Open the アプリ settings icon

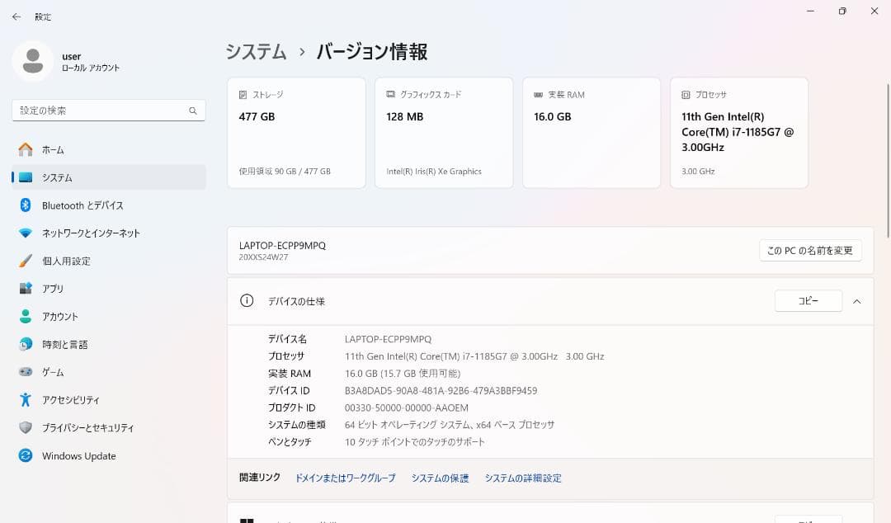coord(26,288)
